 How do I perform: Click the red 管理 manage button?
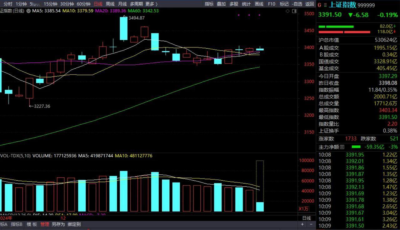(x=45, y=224)
